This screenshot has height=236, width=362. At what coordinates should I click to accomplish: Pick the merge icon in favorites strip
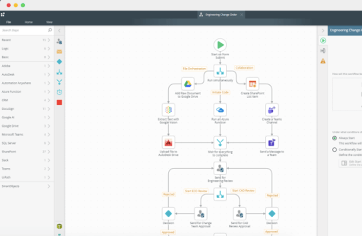pyautogui.click(x=59, y=82)
